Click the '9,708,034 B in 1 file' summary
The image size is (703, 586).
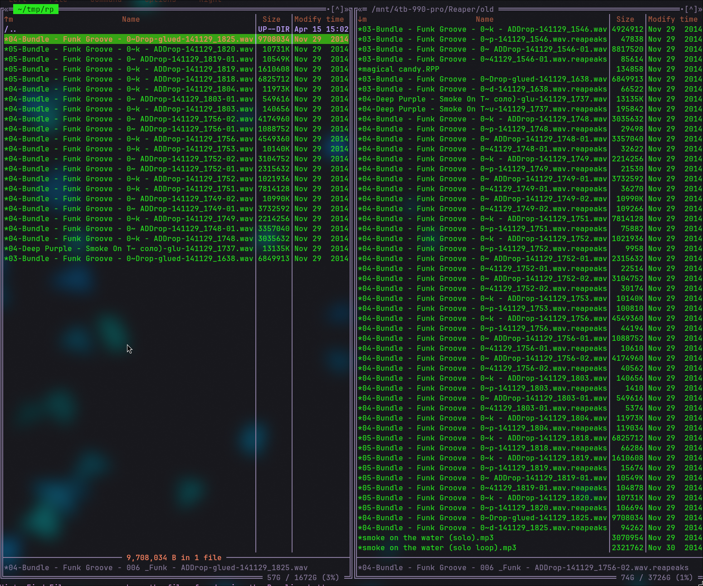coord(174,557)
